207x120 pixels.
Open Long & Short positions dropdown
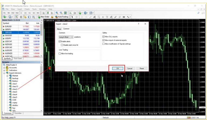(x=66, y=37)
